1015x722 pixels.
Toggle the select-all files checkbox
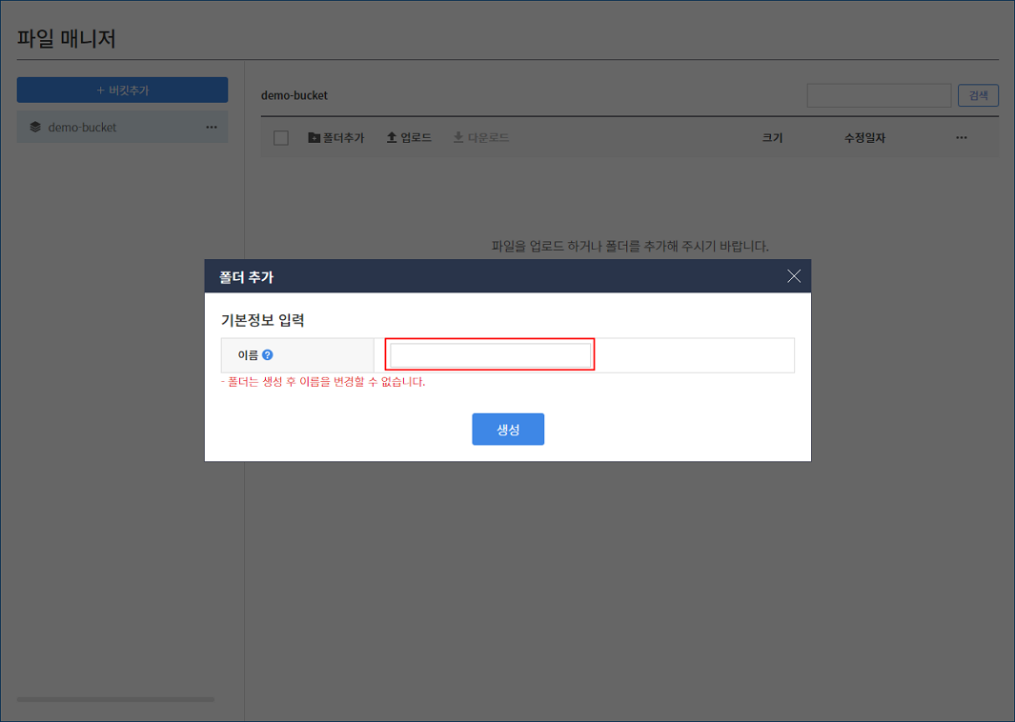click(x=281, y=138)
